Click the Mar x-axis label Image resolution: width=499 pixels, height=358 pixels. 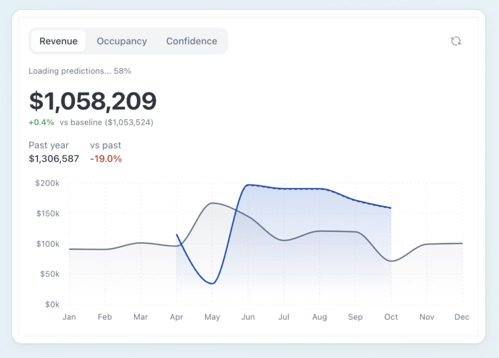(x=141, y=317)
